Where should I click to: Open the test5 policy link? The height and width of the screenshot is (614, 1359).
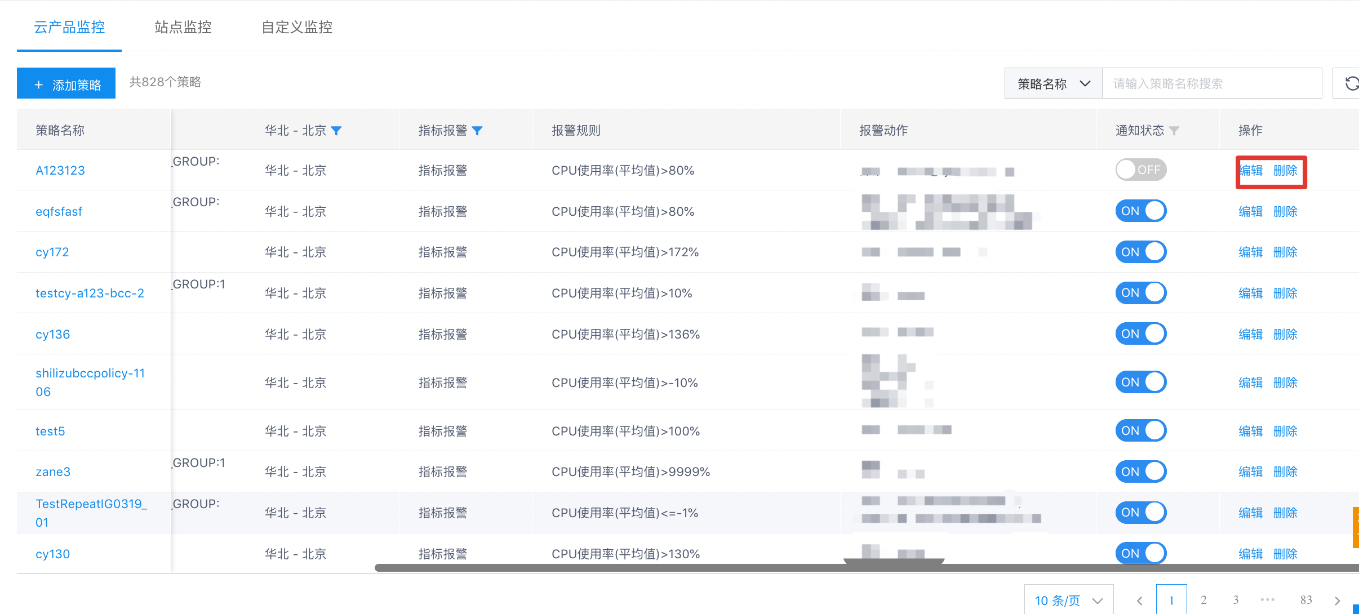tap(50, 431)
